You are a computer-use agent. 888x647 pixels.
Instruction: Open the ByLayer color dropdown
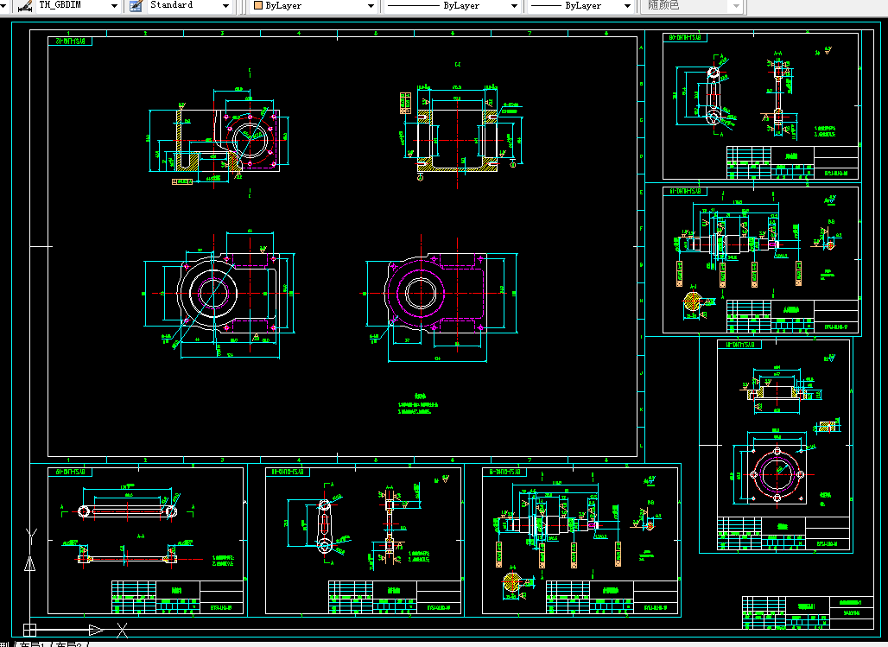(x=371, y=6)
